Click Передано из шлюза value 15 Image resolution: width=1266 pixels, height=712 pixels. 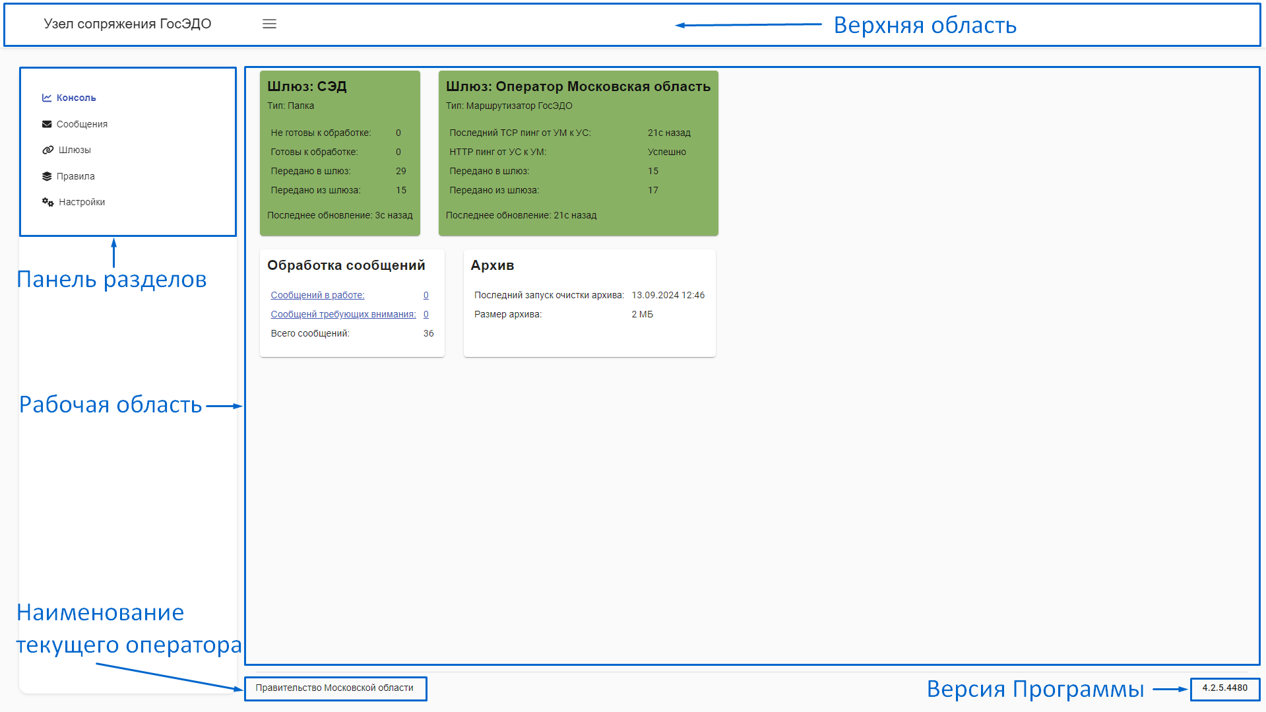[401, 190]
